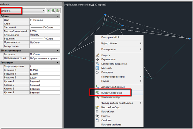Screen dimensions: 193x129
Task: Click the Кромка 2 Видимый value
Action: coord(45,85)
